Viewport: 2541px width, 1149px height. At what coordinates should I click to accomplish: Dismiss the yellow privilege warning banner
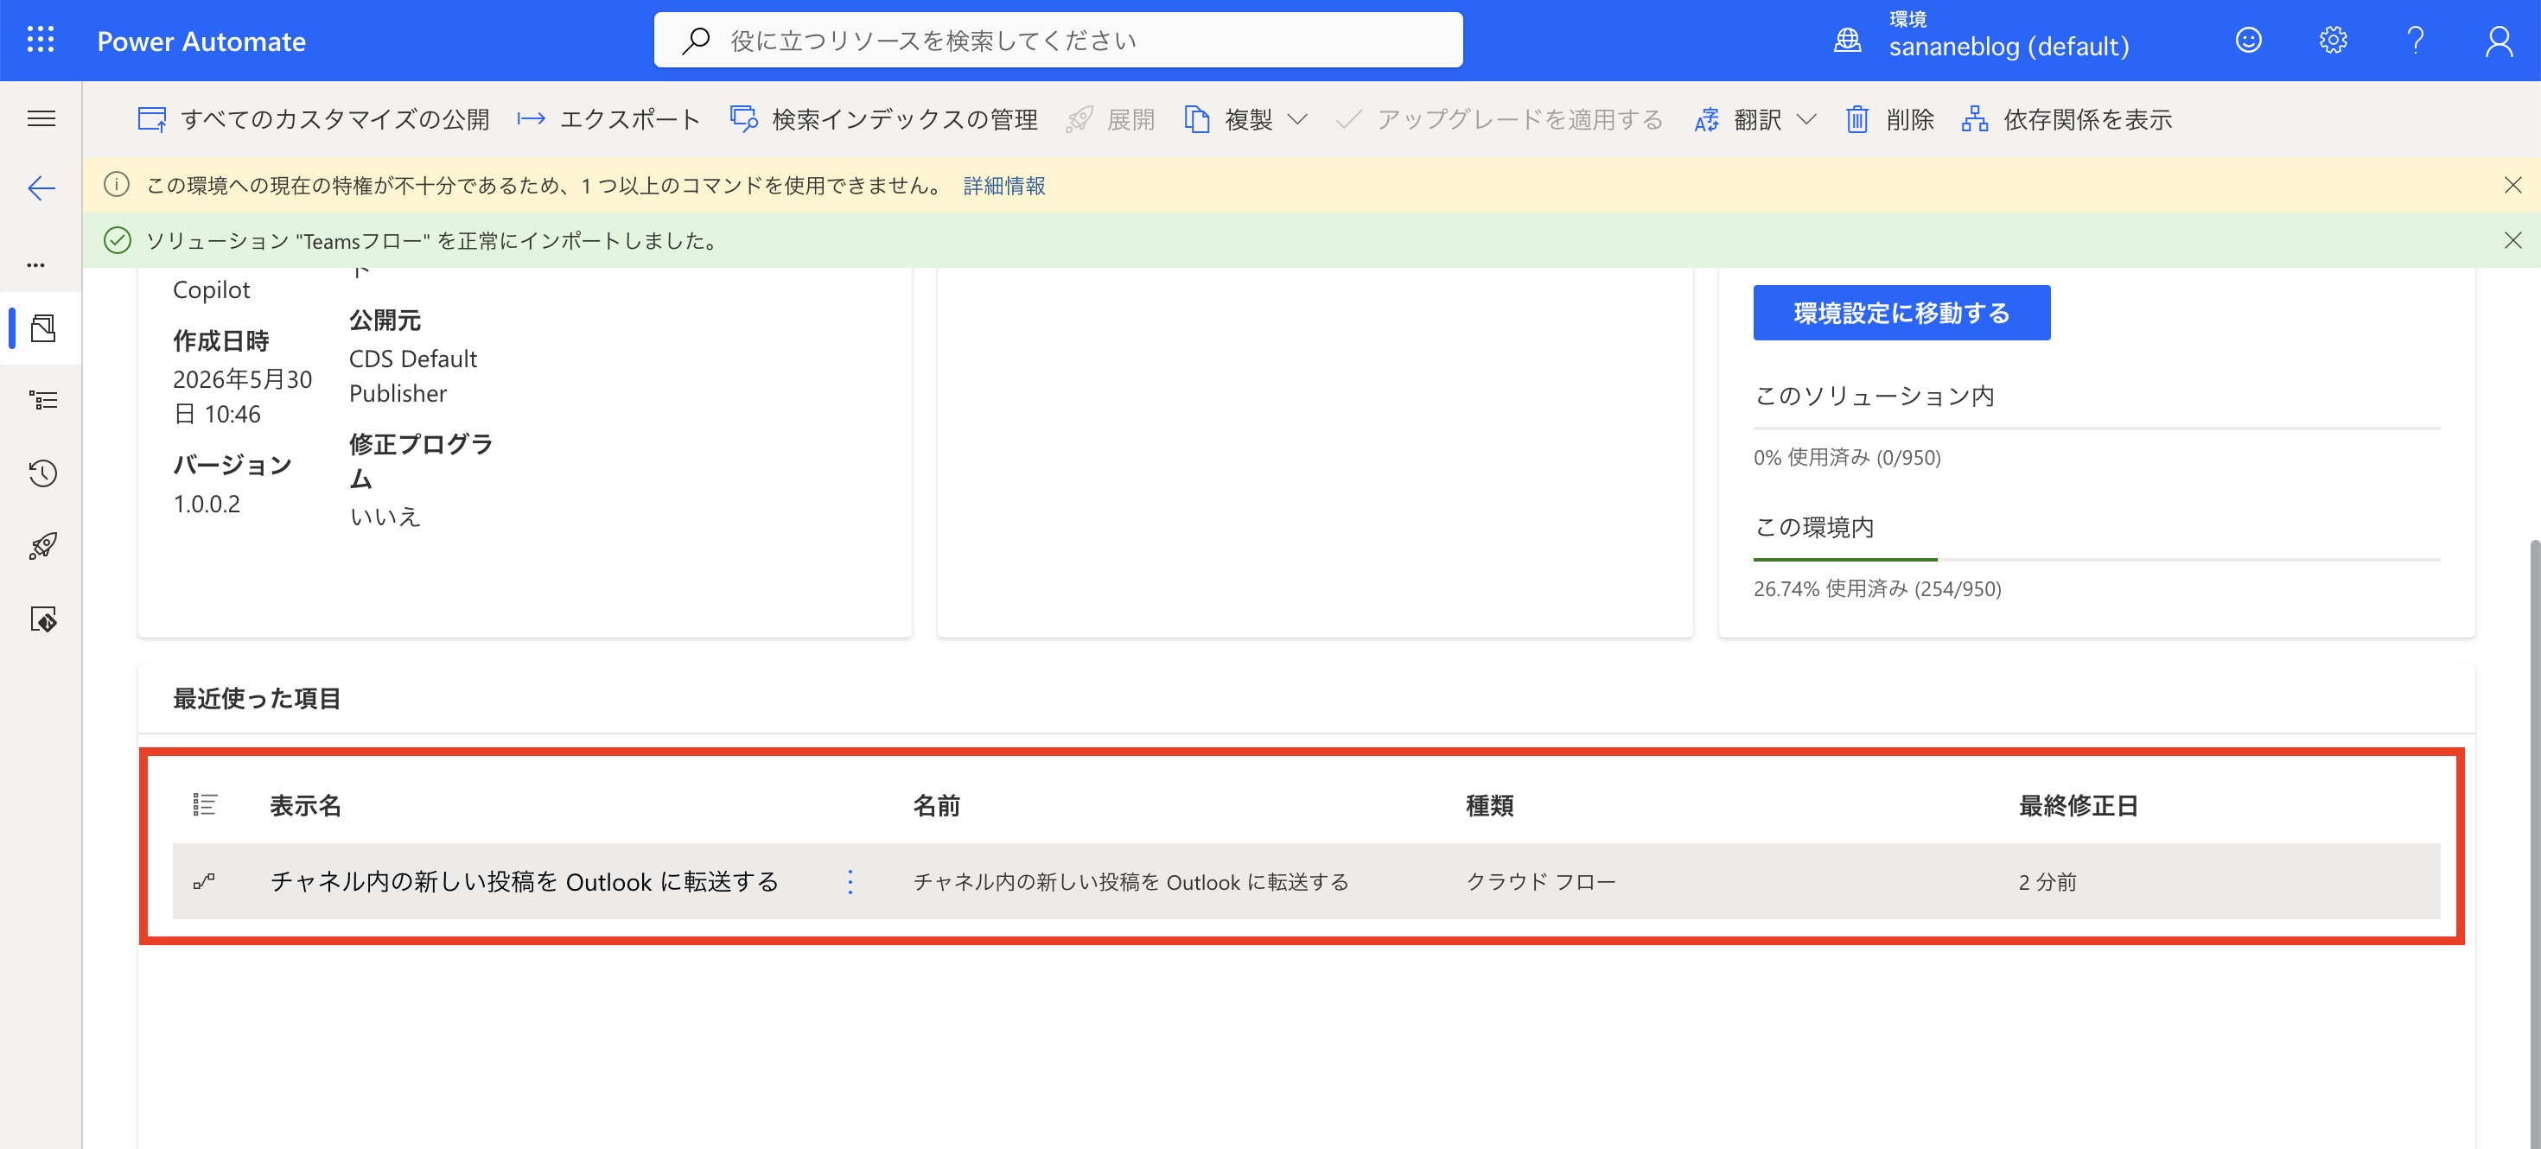click(2512, 186)
